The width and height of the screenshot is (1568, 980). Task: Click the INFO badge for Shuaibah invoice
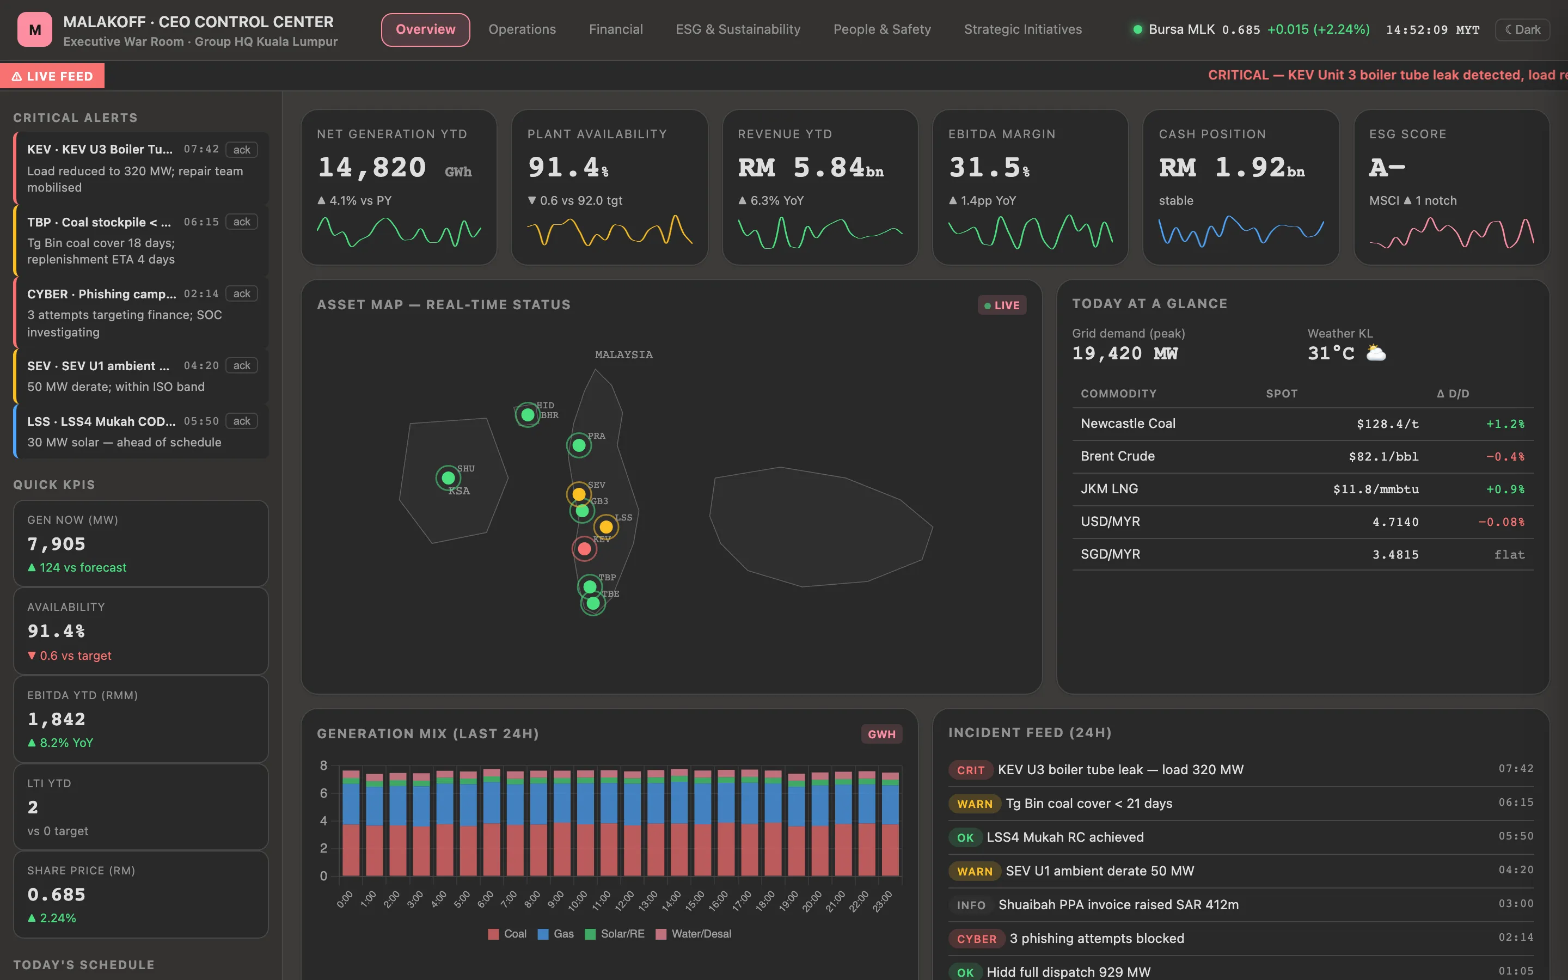coord(971,905)
